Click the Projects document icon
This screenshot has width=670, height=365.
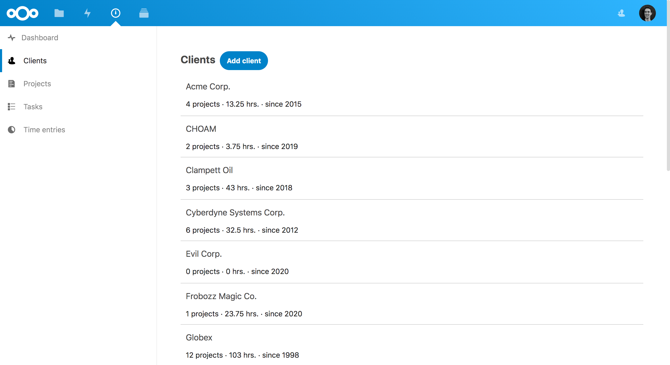(12, 84)
